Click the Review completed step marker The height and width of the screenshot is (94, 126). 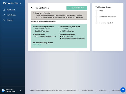click(96, 23)
